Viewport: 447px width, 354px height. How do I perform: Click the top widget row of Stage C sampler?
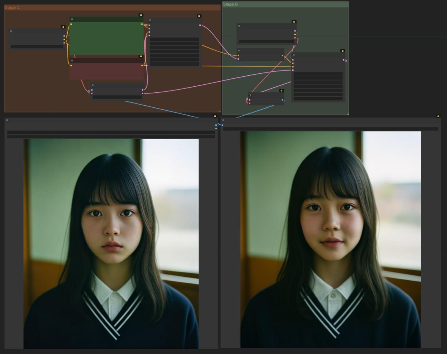coord(174,39)
